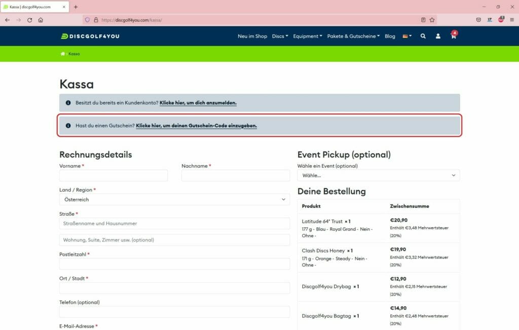This screenshot has width=519, height=330.
Task: Open the event pickup selection dropdown
Action: [x=378, y=175]
